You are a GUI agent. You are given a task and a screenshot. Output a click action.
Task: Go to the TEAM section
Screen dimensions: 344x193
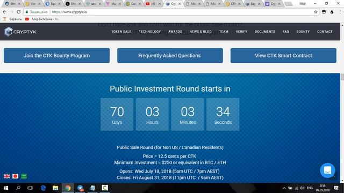pos(224,32)
